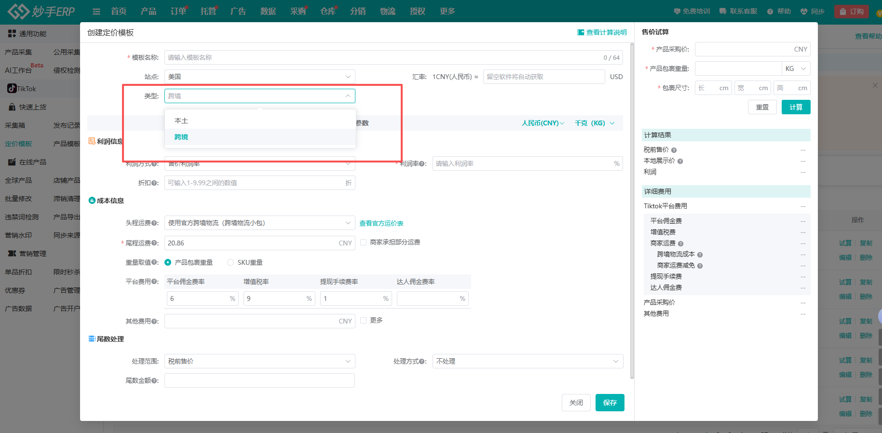Open 免费培训 in the top bar
The image size is (882, 433).
[x=692, y=11]
